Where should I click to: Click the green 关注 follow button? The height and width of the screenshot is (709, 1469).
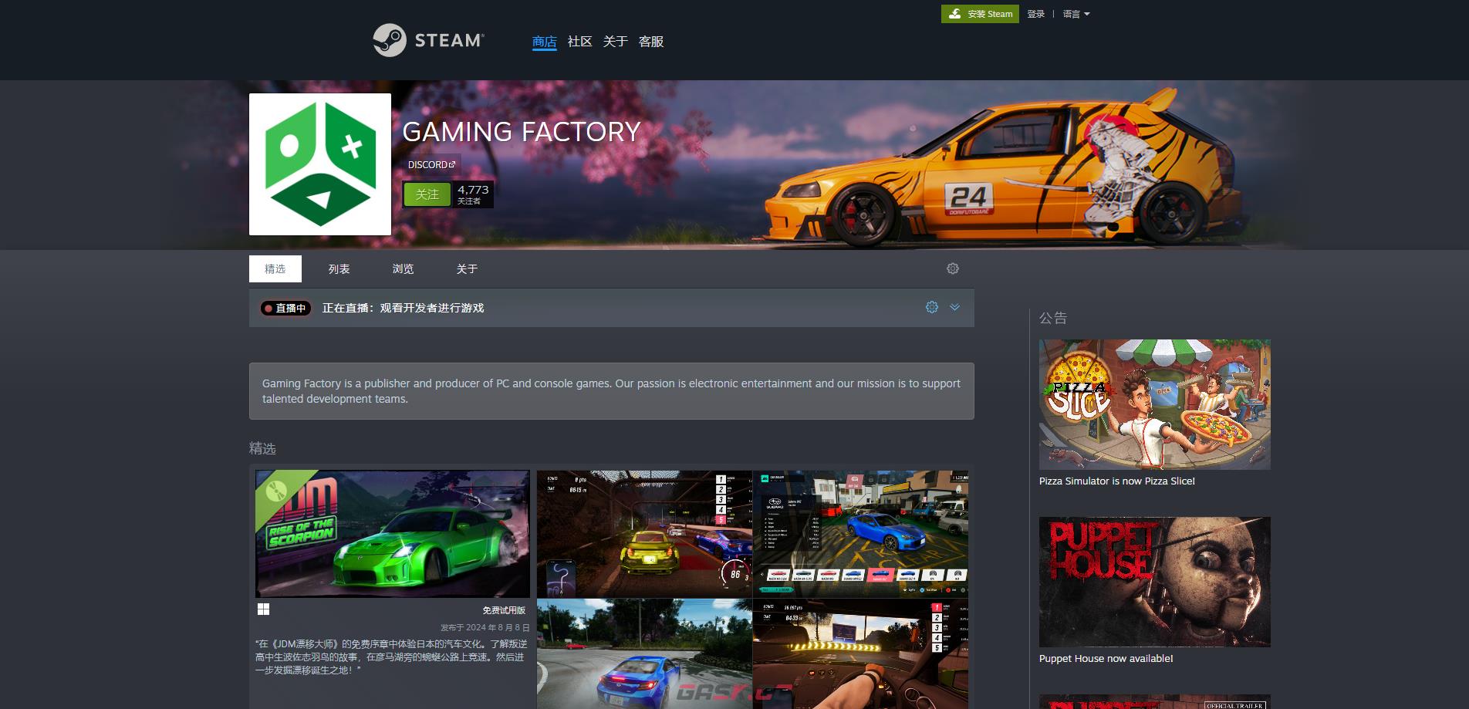coord(427,194)
